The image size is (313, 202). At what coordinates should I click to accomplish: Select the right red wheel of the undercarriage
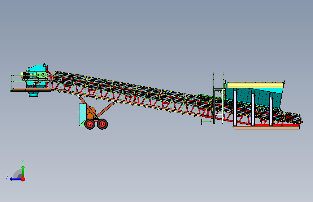click(103, 124)
